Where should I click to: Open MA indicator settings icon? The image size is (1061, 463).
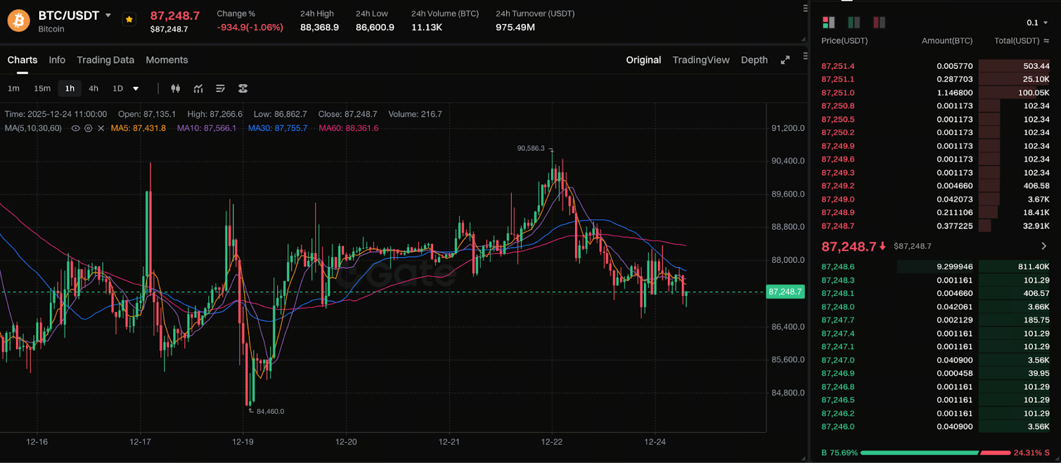point(88,129)
